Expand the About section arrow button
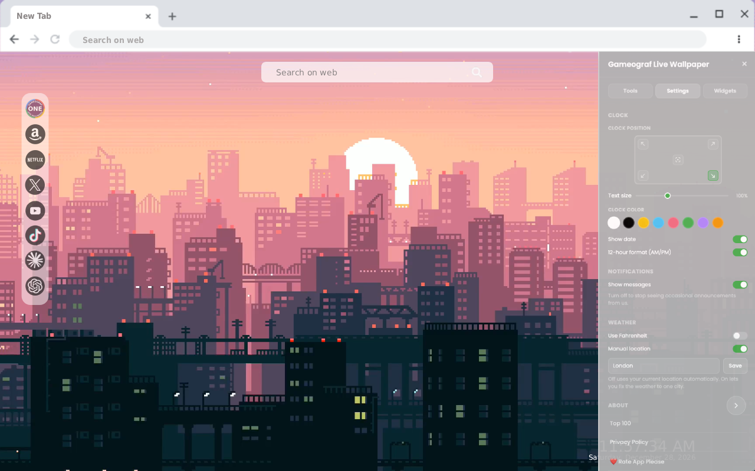755x471 pixels. (736, 406)
